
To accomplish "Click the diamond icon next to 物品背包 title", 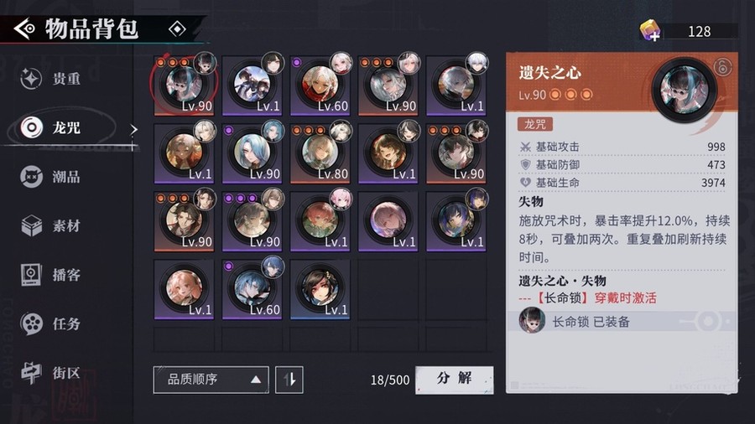I will 177,29.
